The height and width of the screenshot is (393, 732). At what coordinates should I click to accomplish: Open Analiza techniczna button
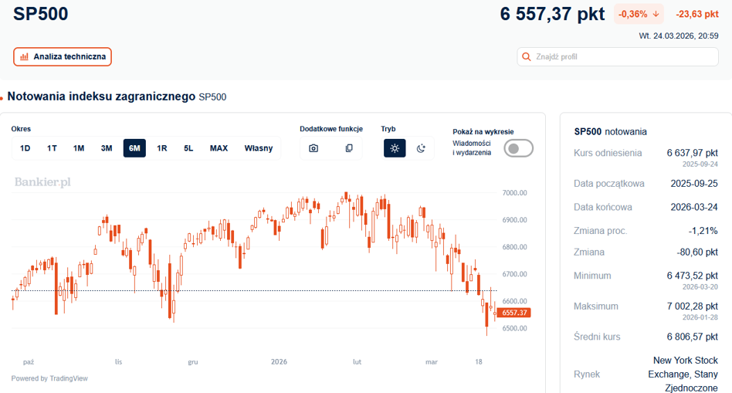coord(63,56)
